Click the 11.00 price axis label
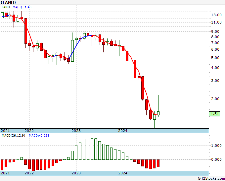The image size is (225, 181). click(216, 22)
